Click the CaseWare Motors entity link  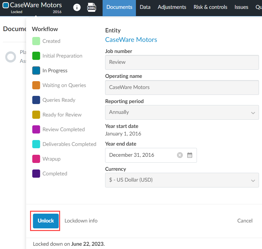point(131,40)
